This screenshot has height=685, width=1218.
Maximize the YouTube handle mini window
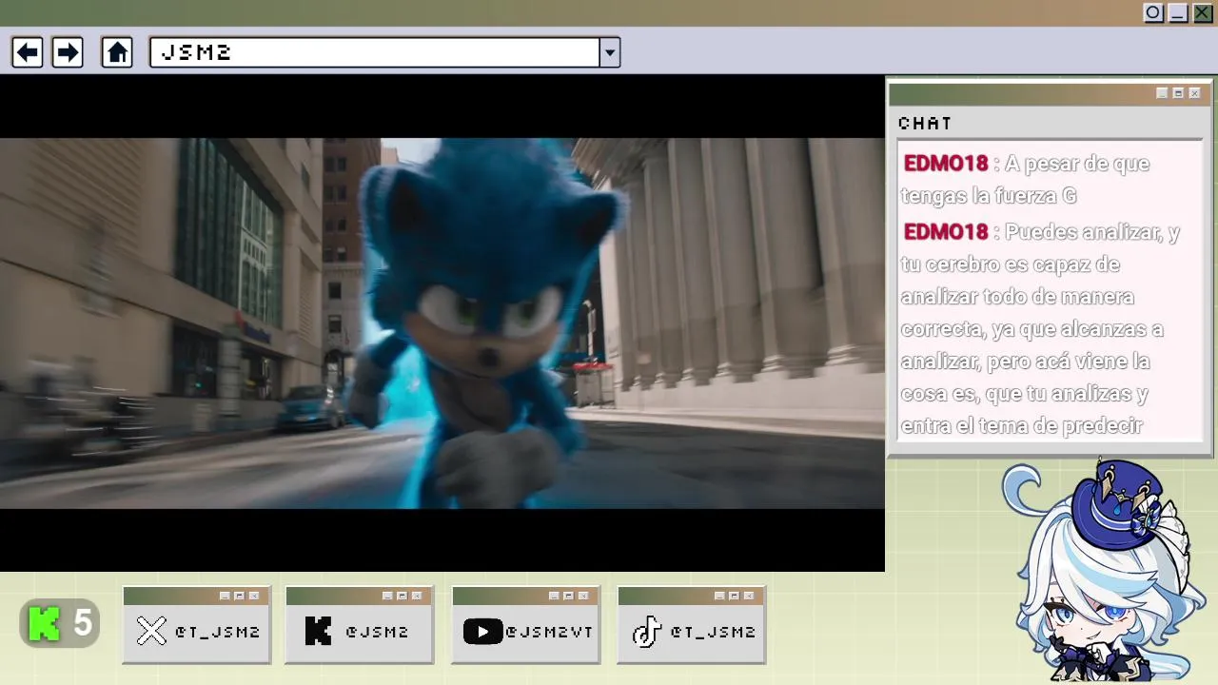point(568,596)
